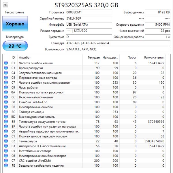173x173 pixels.
Task: Select 'Неисправимые ошибки секторов' attribute text
Action: (43, 156)
